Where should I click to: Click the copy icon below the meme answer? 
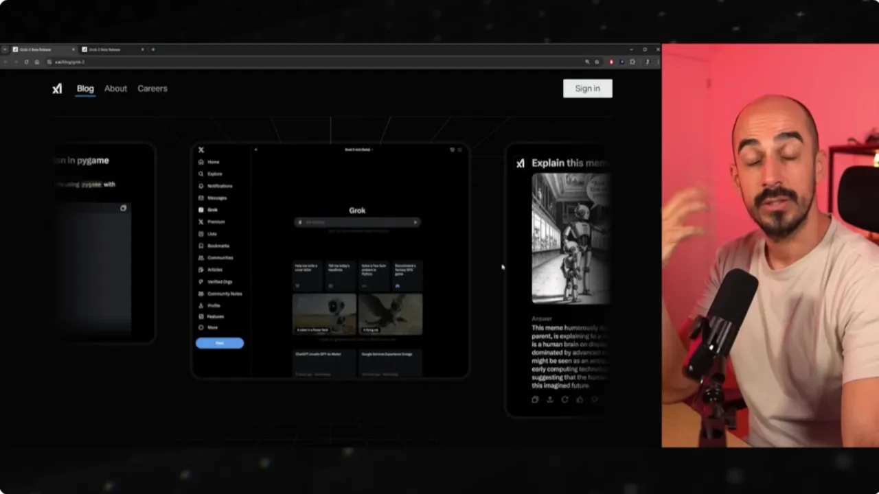pos(535,399)
